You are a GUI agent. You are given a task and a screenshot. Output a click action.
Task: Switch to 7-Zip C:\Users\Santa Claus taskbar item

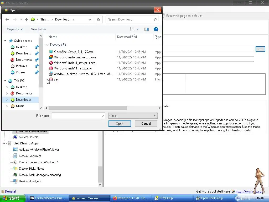point(48,198)
